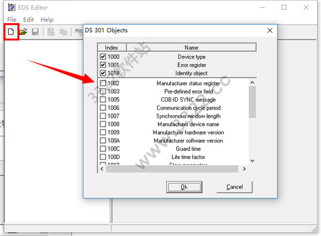Screen dimensions: 321x236
Task: Click the Name column header
Action: coord(191,48)
